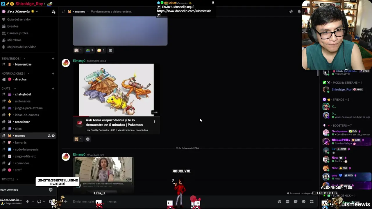Image resolution: width=372 pixels, height=209 pixels.
Task: Toggle the surprised-face reaction with count 1
Action: [x=101, y=51]
